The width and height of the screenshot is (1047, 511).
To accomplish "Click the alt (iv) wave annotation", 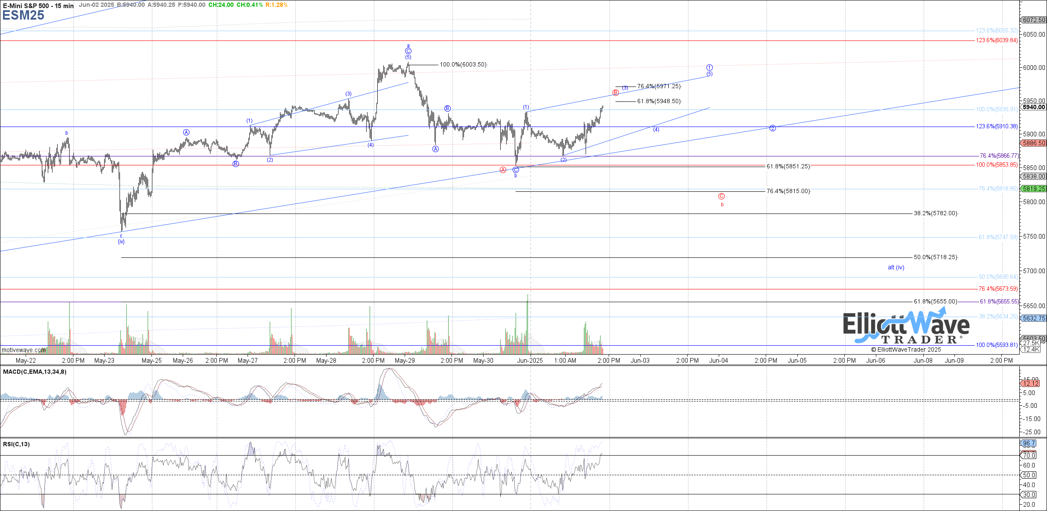I will [896, 268].
